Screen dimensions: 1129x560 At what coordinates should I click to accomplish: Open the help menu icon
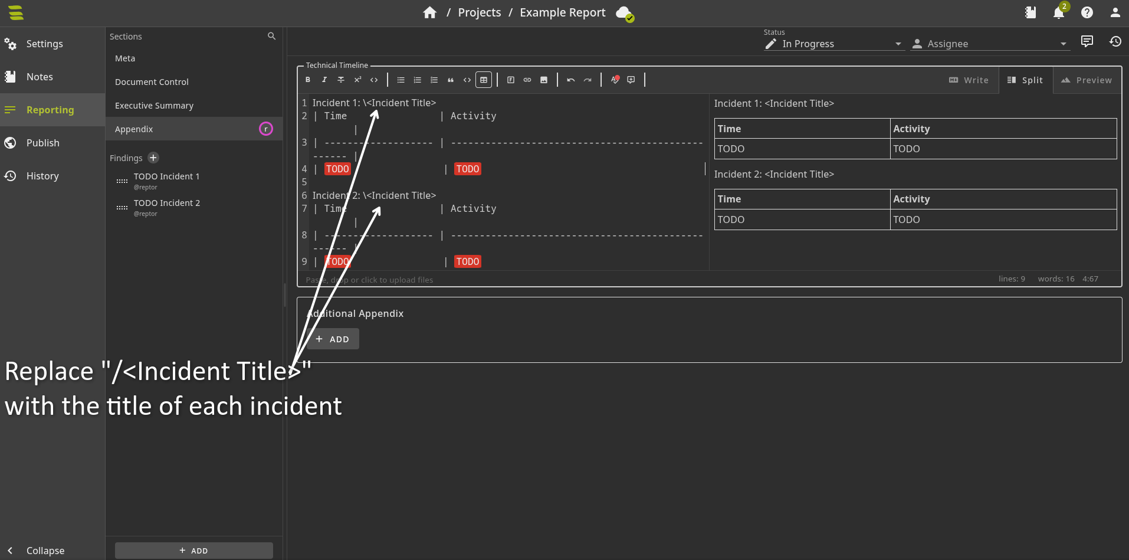(x=1087, y=12)
